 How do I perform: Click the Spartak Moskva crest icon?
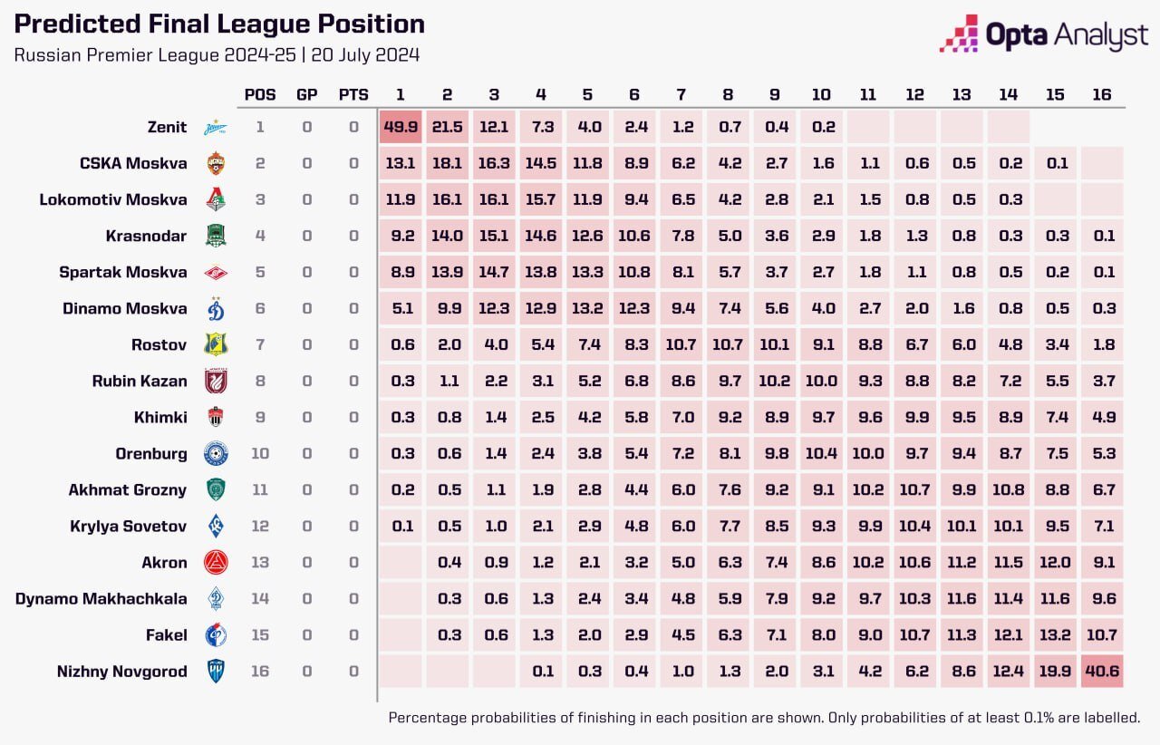216,273
